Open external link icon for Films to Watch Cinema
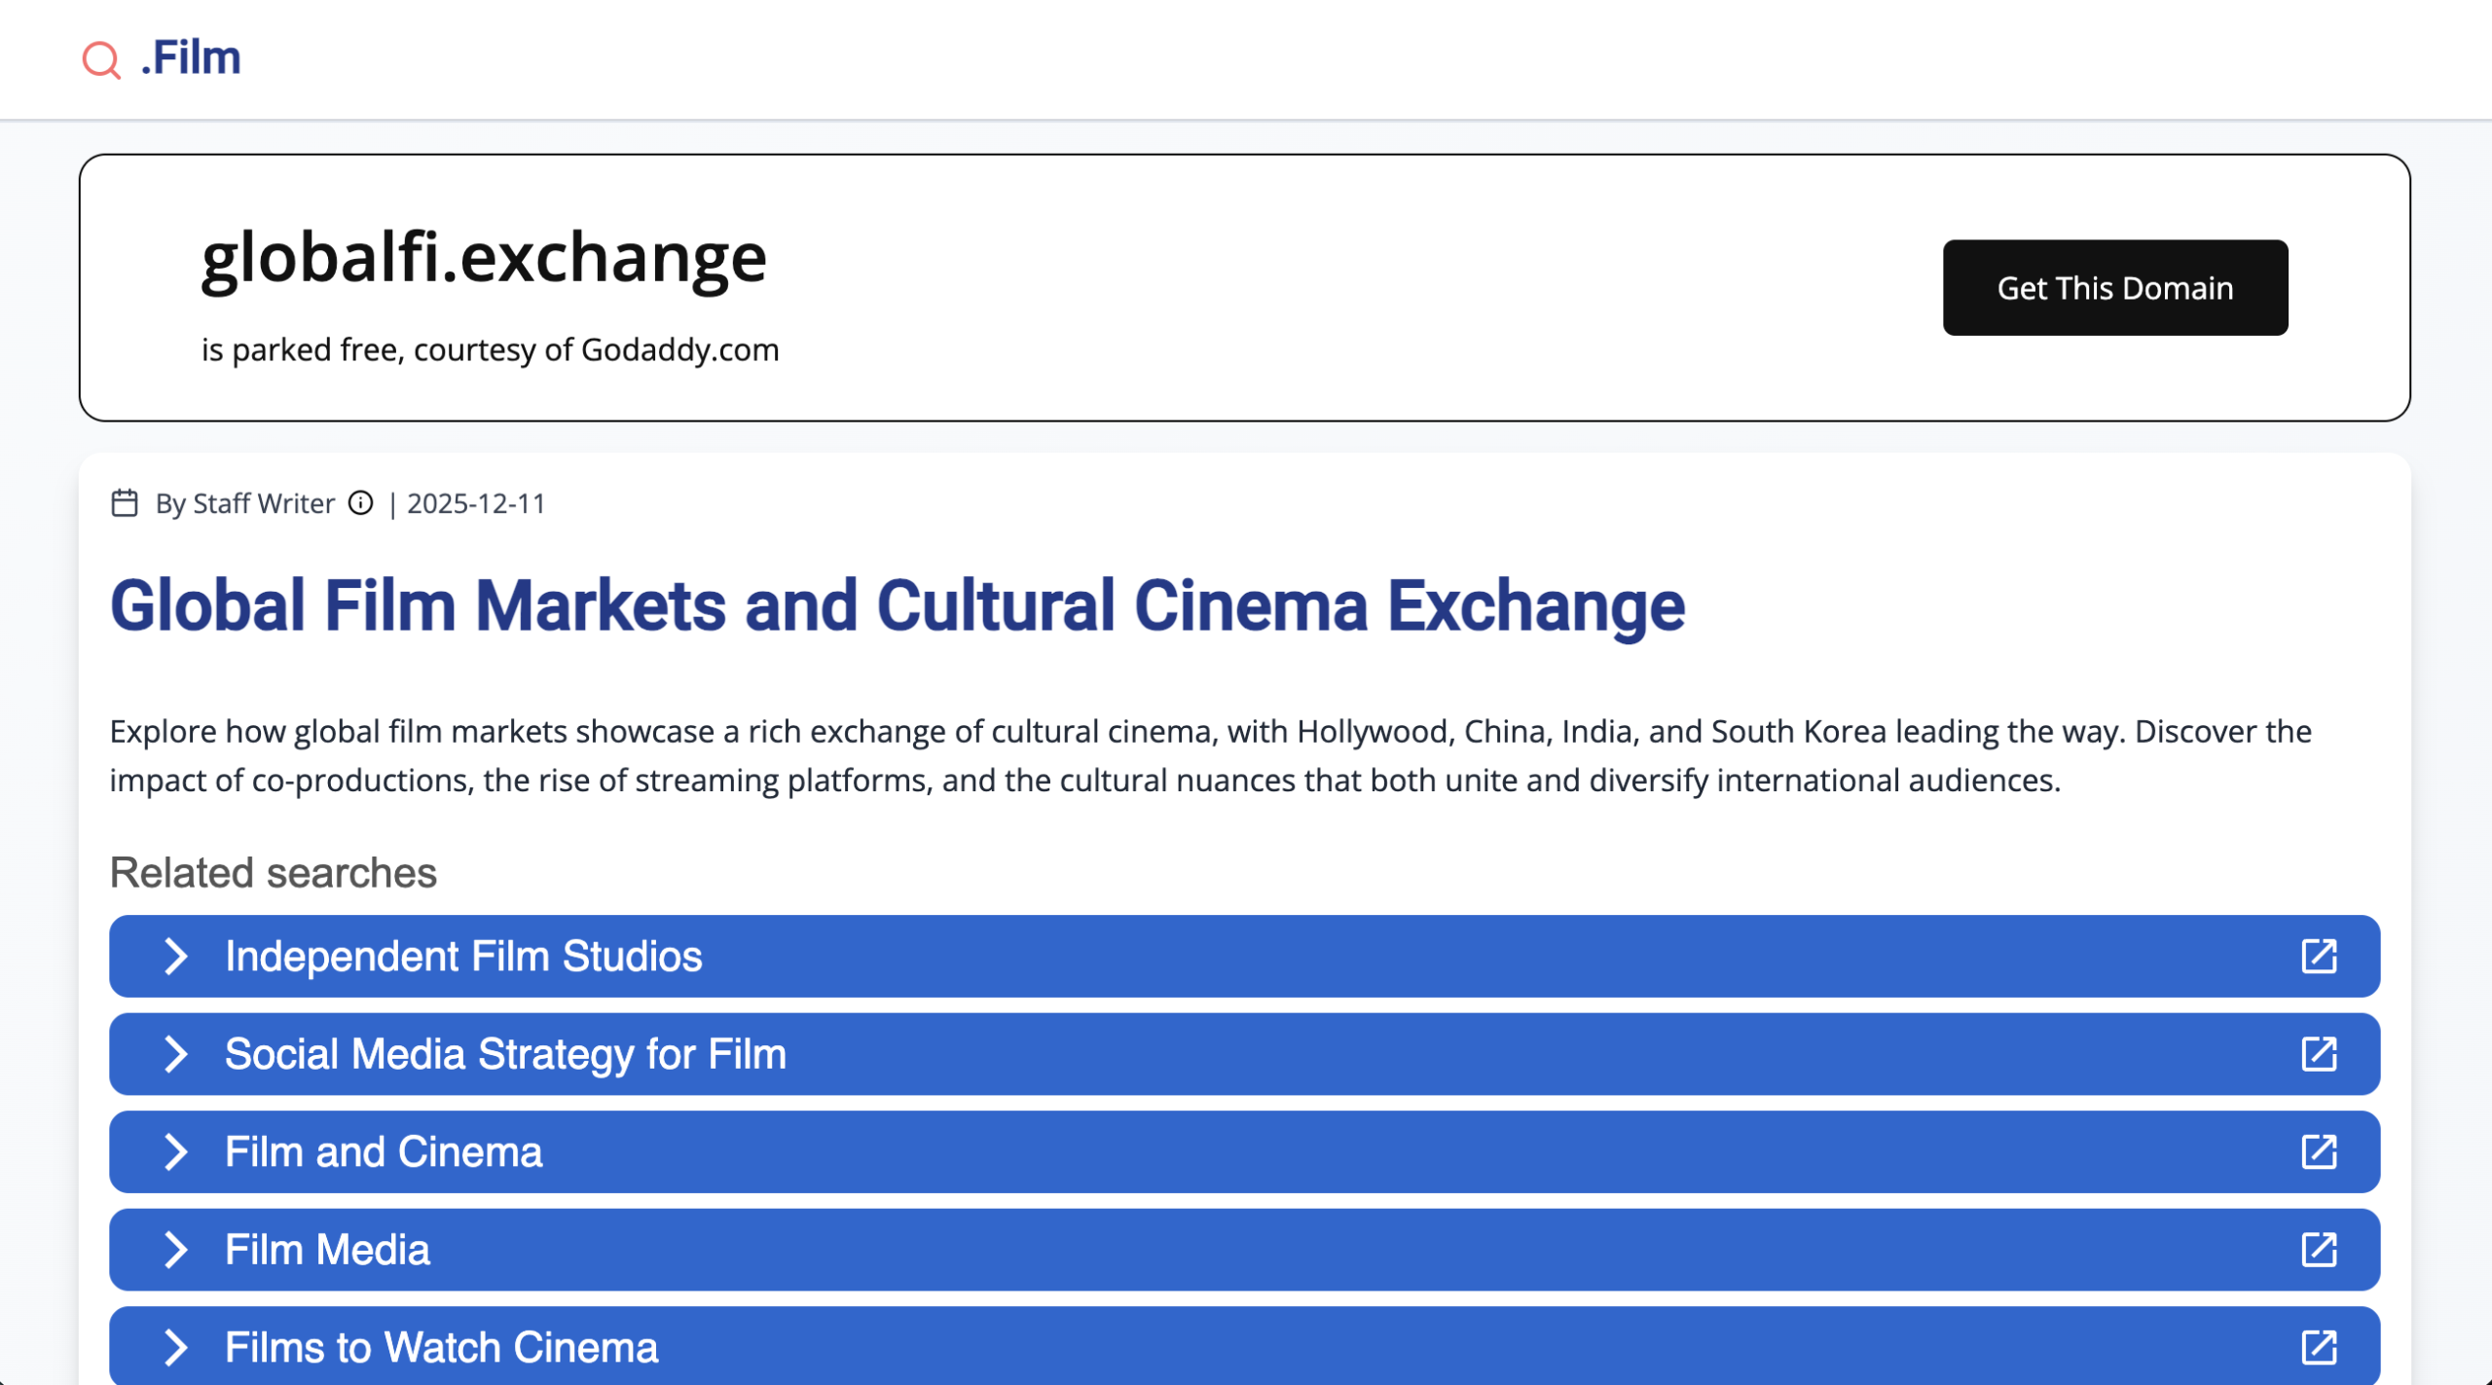2492x1385 pixels. 2321,1348
